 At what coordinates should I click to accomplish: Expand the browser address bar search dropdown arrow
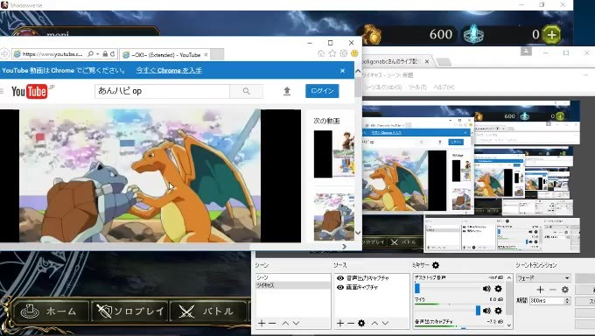(x=97, y=54)
